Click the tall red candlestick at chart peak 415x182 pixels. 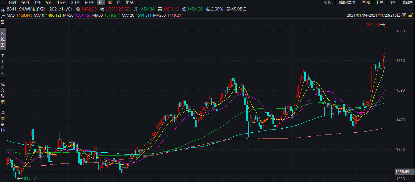pos(385,41)
